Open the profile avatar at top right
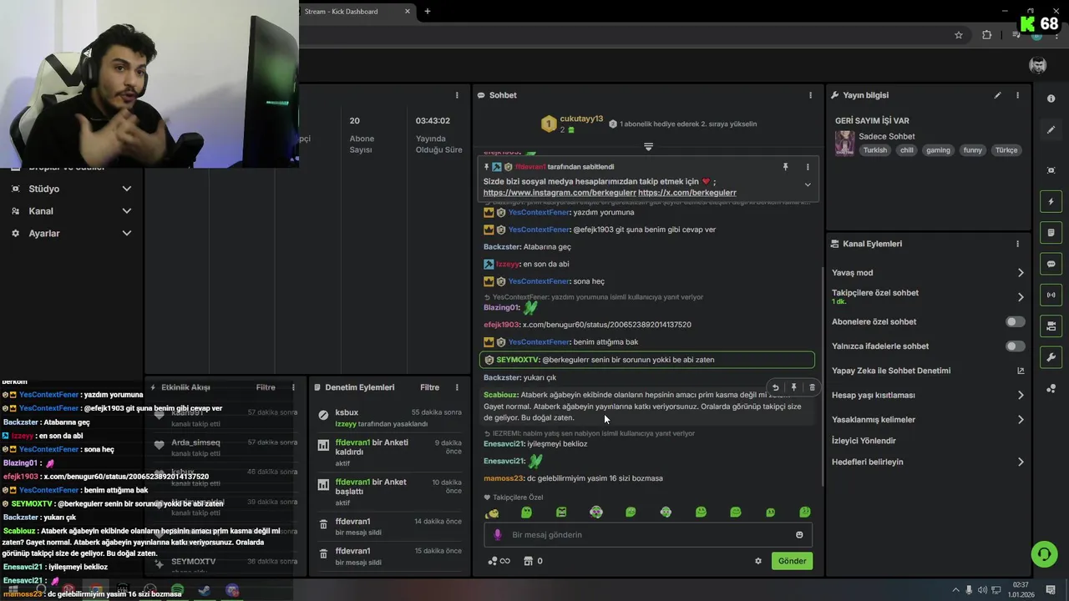Image resolution: width=1069 pixels, height=601 pixels. tap(1037, 65)
